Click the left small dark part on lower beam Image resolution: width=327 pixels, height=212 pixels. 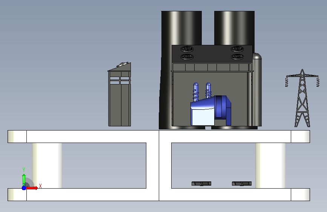[x=201, y=183]
